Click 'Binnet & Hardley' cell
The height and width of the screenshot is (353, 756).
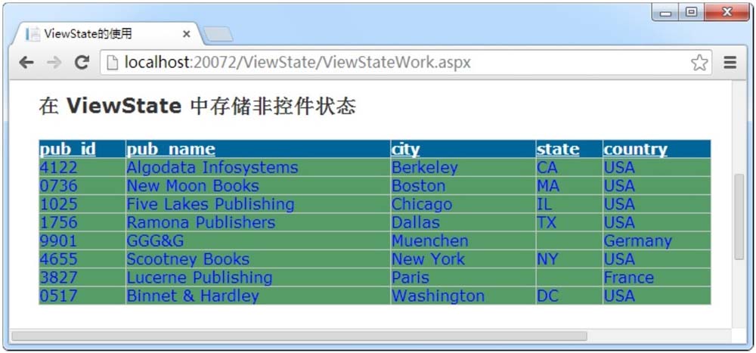click(258, 296)
